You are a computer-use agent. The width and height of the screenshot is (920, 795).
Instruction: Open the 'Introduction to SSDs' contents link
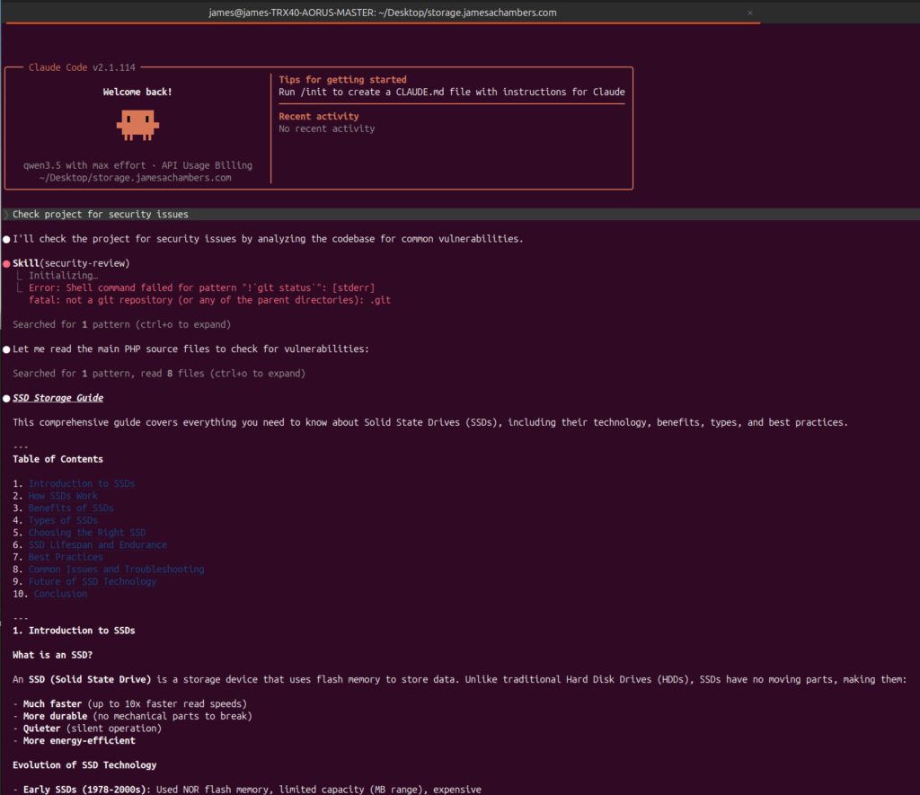[82, 483]
